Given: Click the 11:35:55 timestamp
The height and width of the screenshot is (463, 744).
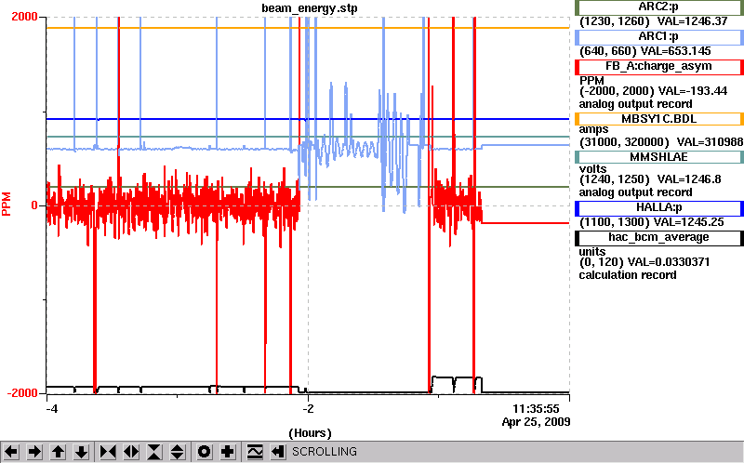Looking at the screenshot, I should [x=536, y=408].
